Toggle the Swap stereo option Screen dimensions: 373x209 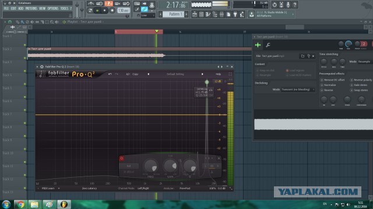[x=359, y=91]
